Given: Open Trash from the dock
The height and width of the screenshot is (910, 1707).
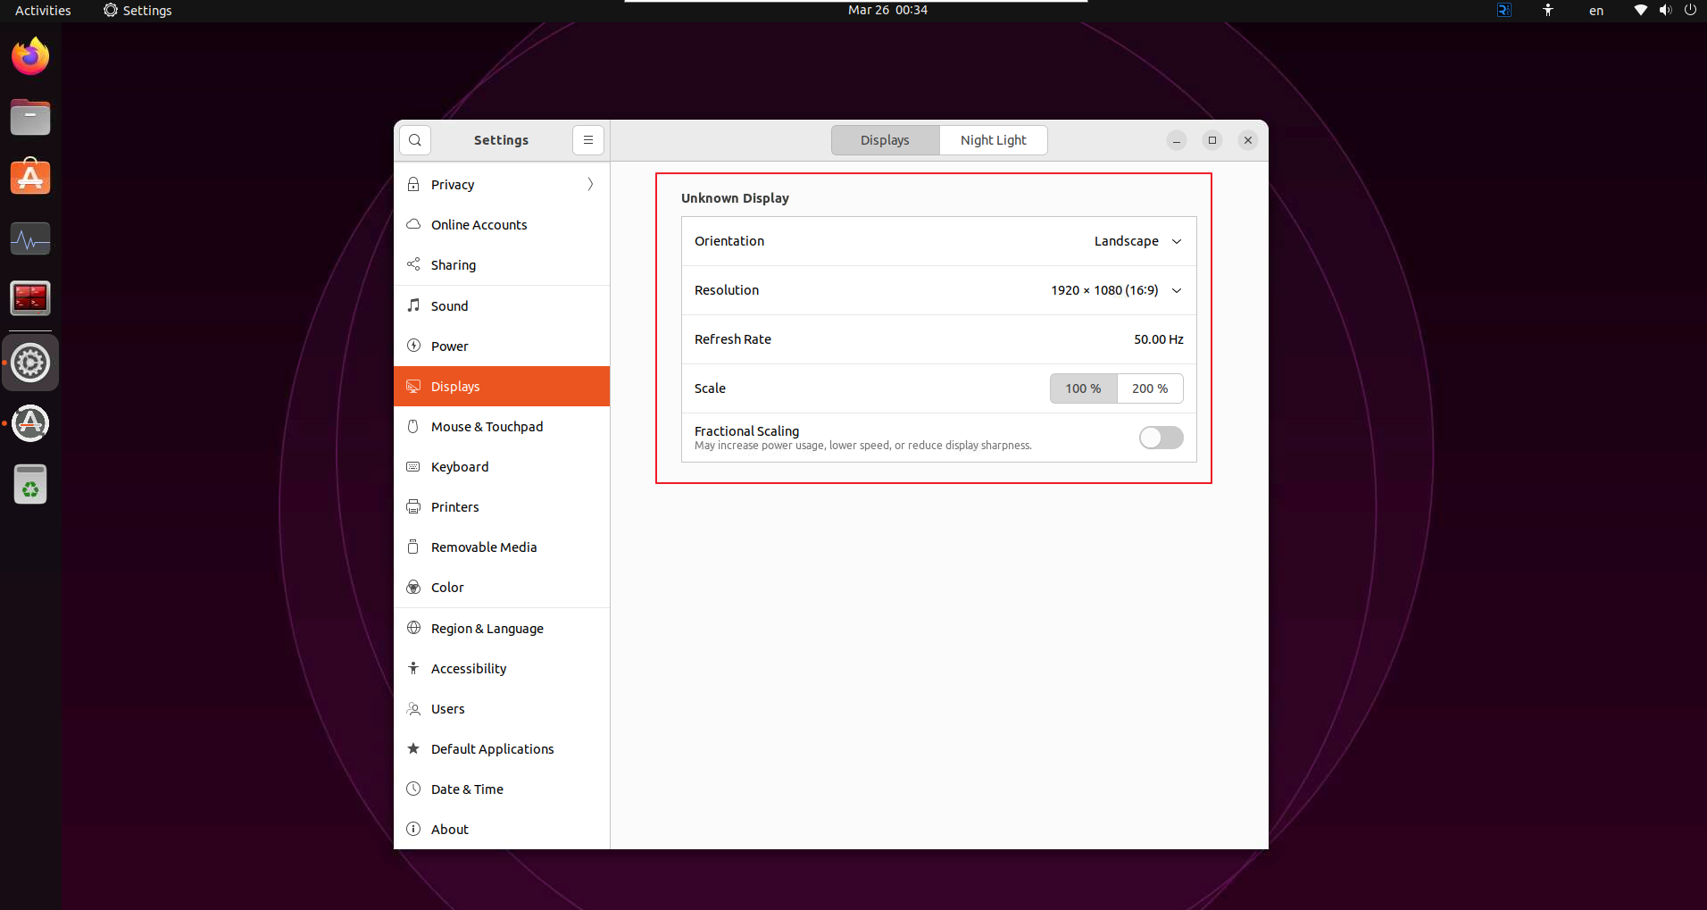Looking at the screenshot, I should [30, 484].
